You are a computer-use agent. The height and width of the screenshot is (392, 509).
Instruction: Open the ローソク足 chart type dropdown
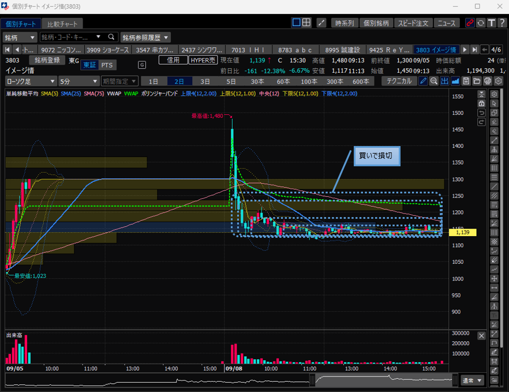pyautogui.click(x=31, y=81)
